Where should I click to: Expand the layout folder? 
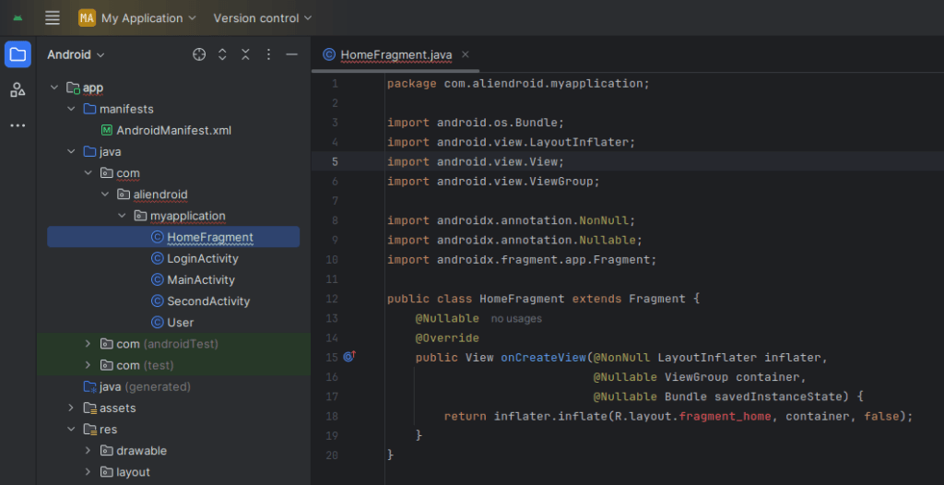point(88,472)
